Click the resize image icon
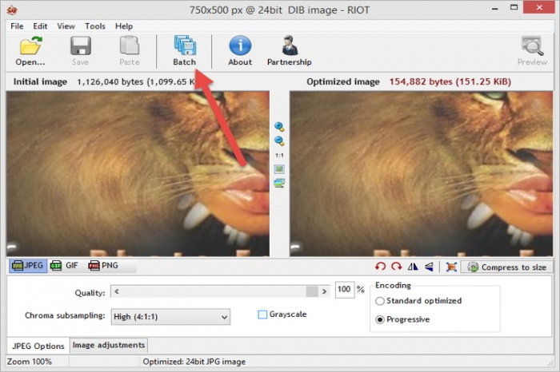This screenshot has width=560, height=372. 451,267
